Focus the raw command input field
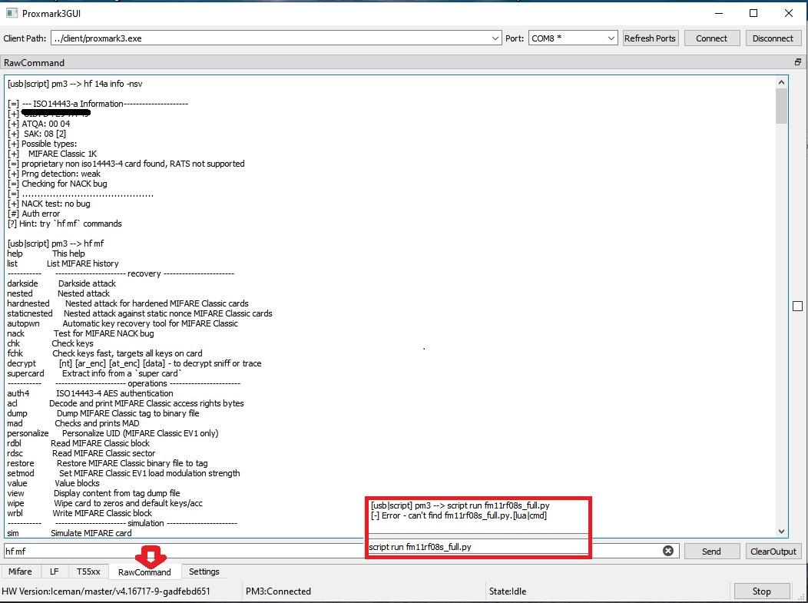 184,551
